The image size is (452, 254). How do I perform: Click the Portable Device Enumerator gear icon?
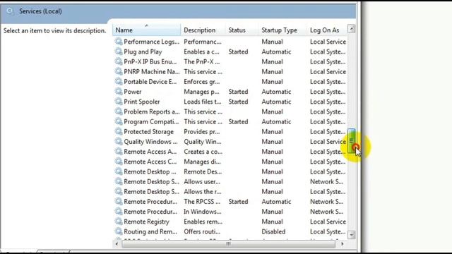click(x=119, y=82)
